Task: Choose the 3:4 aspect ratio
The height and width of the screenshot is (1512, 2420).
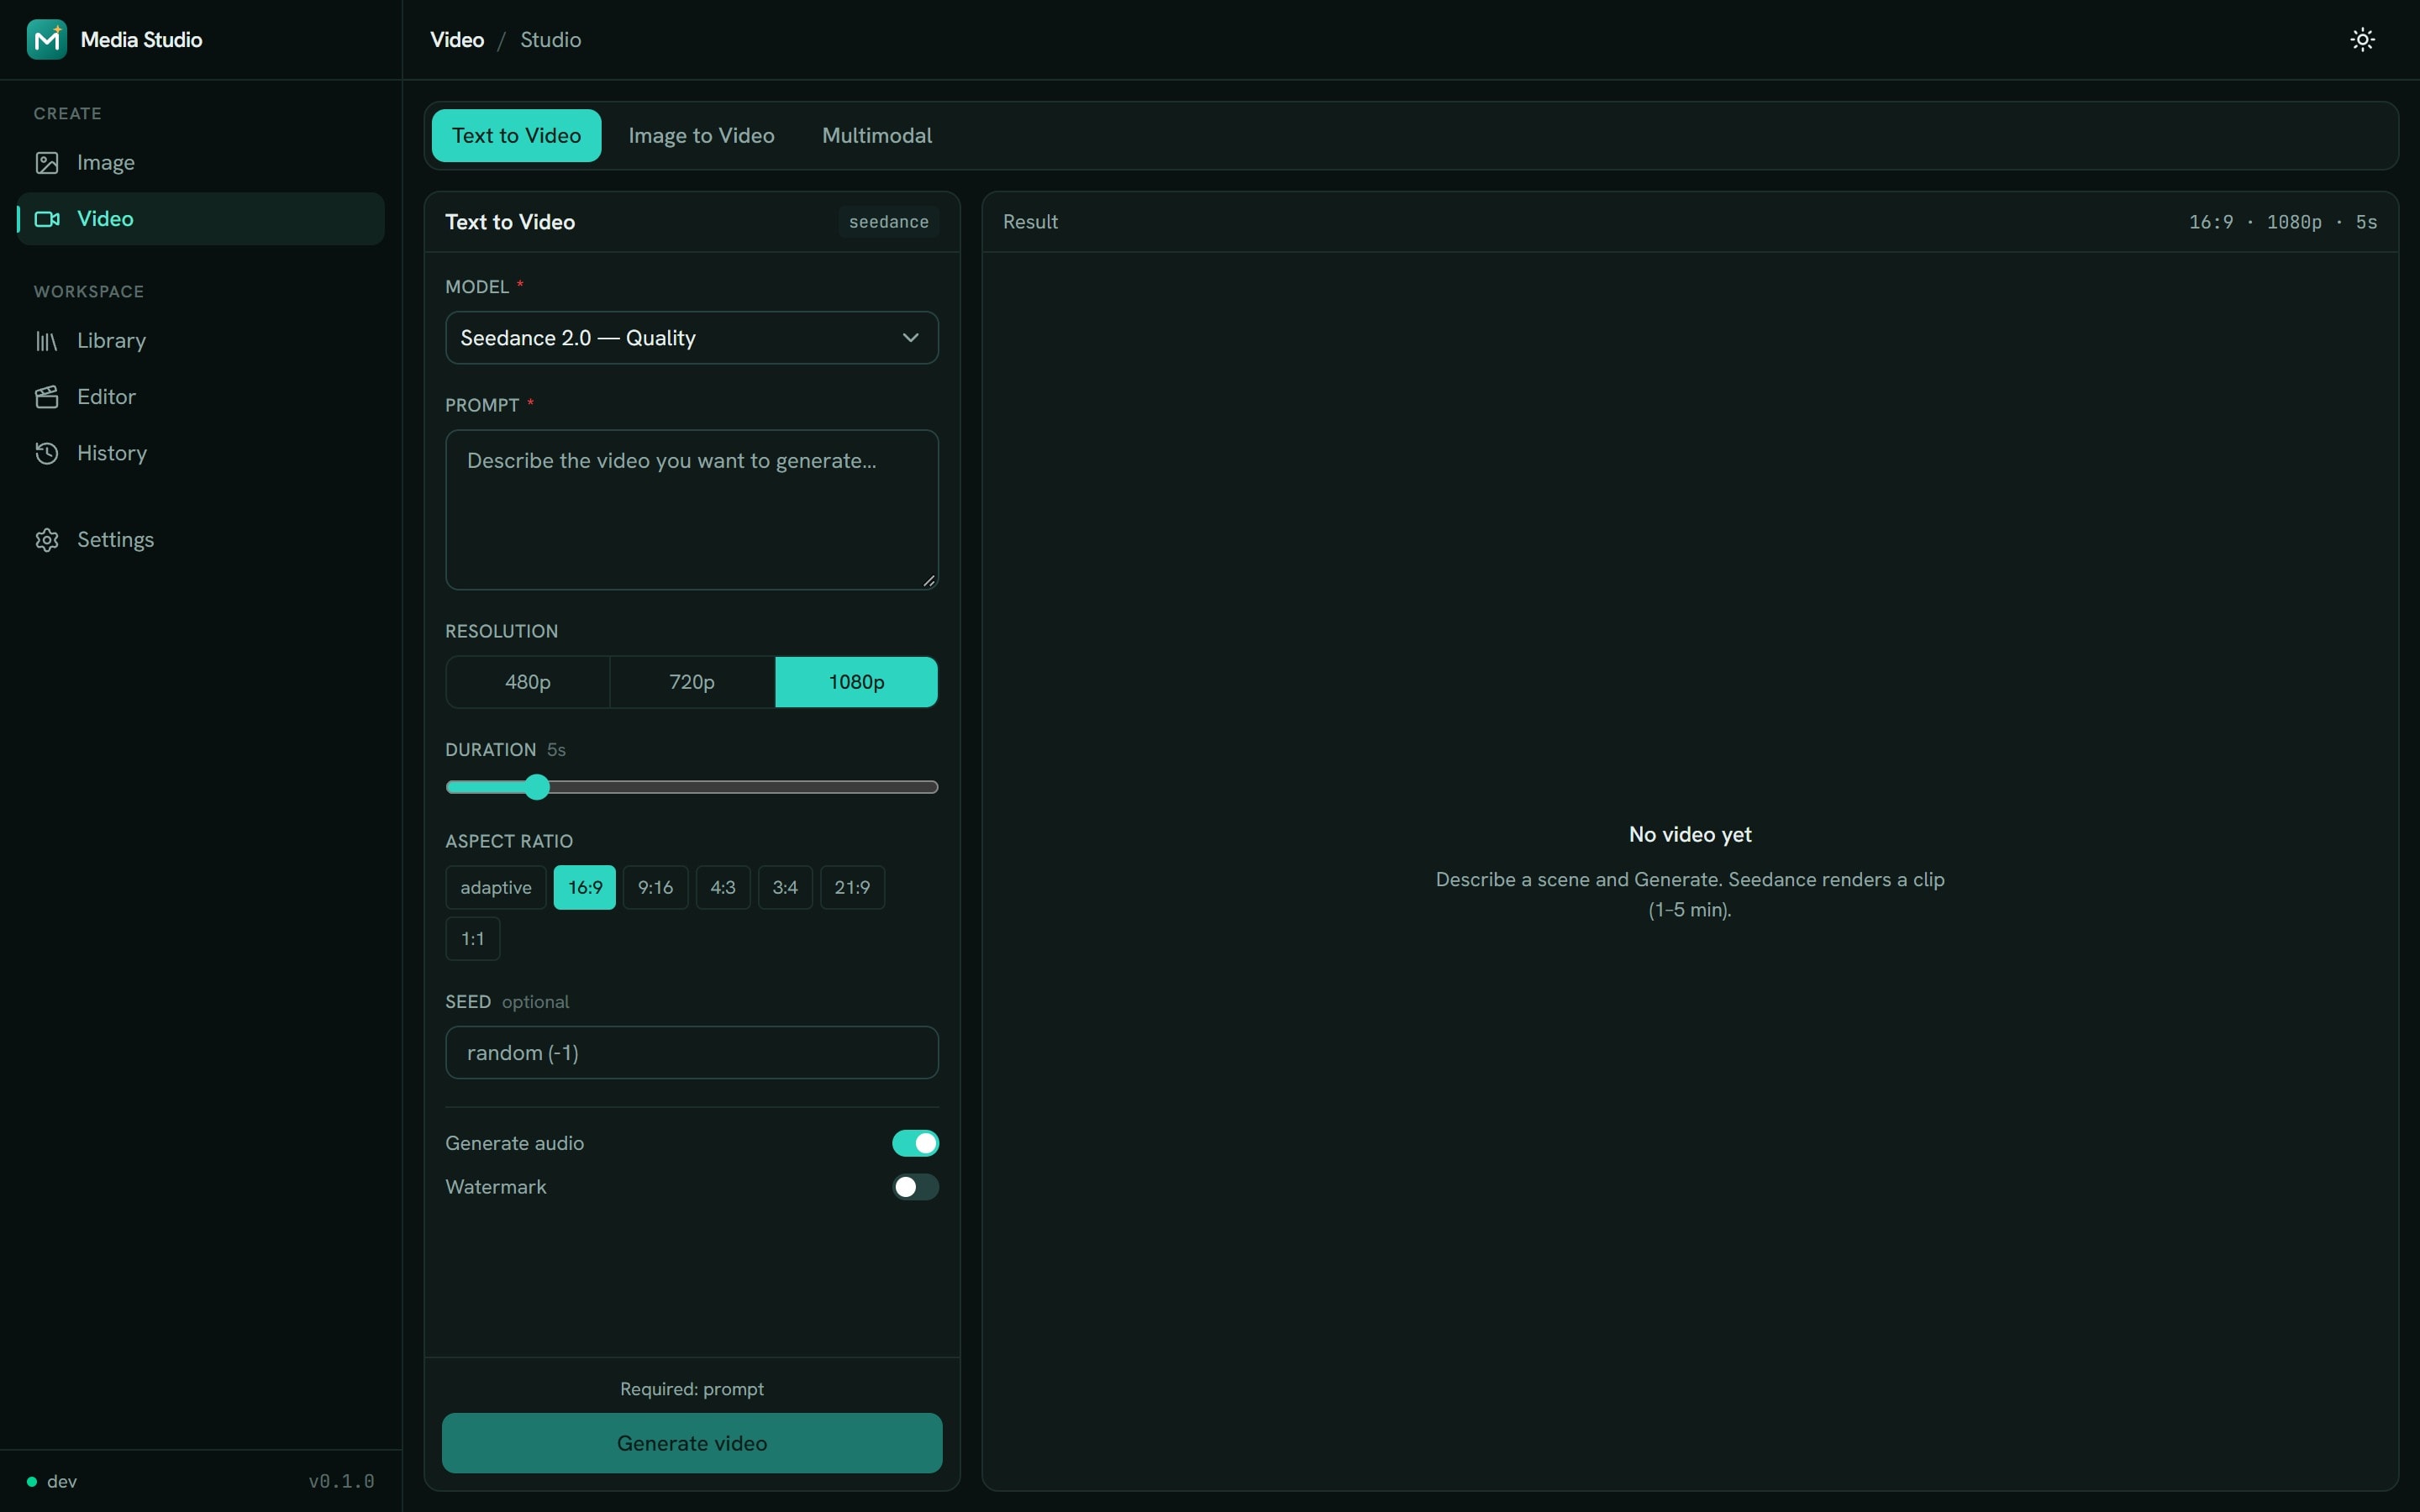Action: pyautogui.click(x=785, y=887)
